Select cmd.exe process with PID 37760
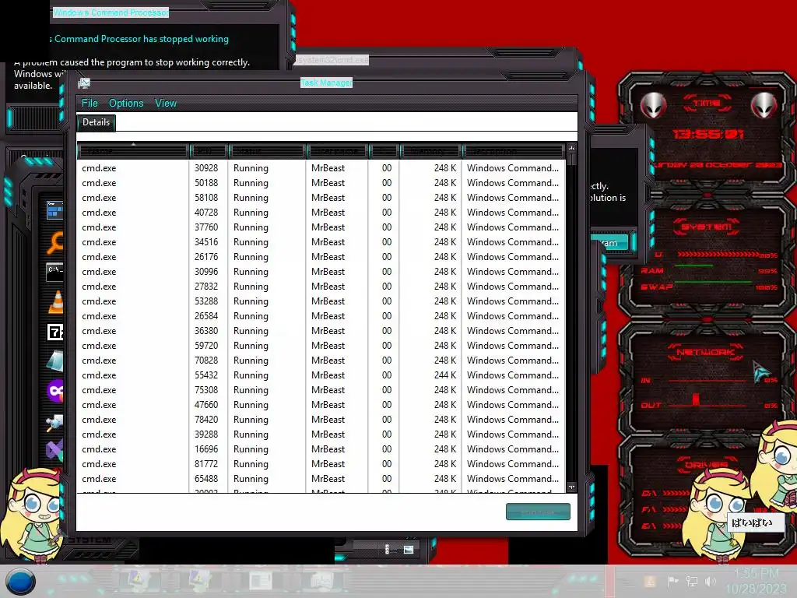The image size is (797, 598). click(321, 227)
